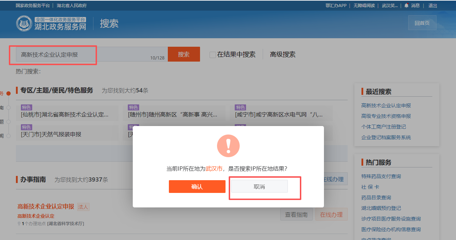Viewport: 456px width, 240px height.
Task: Click 在线办理 tab beside 办事指南 header
Action: point(334,179)
